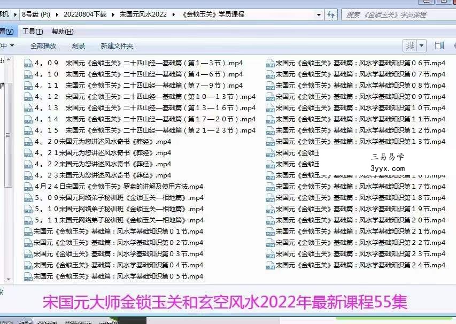Viewport: 456px width, 324px height.
Task: Click navigation pane scrollbar up arrow
Action: (9, 60)
